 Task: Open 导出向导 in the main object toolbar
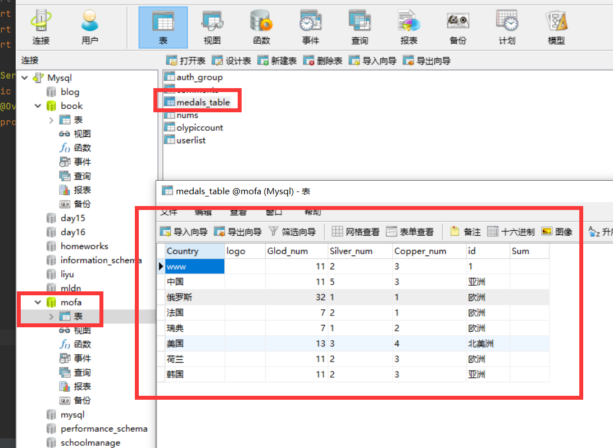(426, 61)
